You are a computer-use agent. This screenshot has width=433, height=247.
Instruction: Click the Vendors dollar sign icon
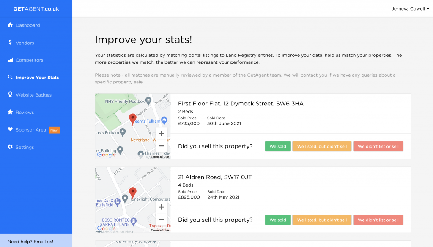pos(10,43)
